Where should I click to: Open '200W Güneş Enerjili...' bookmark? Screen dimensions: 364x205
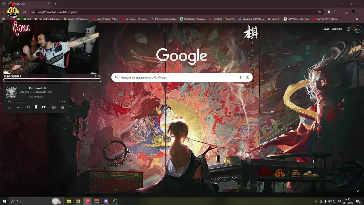tap(296, 19)
